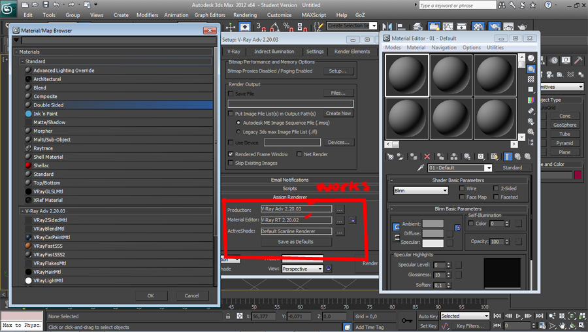This screenshot has width=588, height=332.
Task: Click Go to Parent icon in Material Editor
Action: pos(518,156)
